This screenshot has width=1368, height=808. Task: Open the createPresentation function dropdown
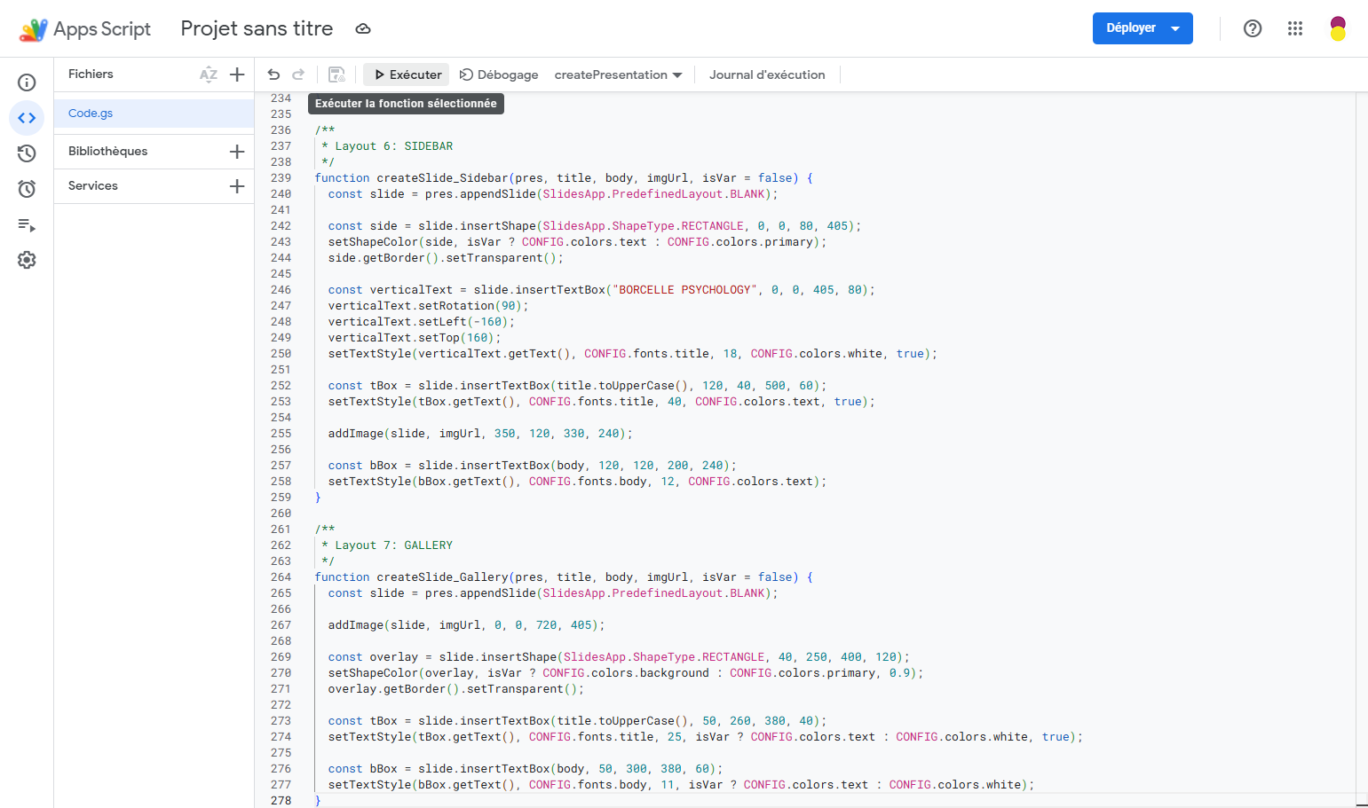(618, 75)
